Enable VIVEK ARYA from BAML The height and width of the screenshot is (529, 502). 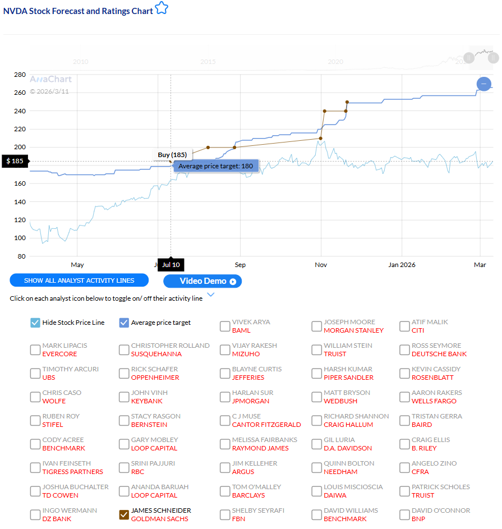tap(225, 326)
